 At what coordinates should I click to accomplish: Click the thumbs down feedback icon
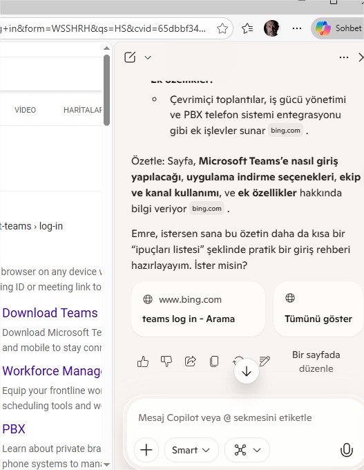pos(166,361)
